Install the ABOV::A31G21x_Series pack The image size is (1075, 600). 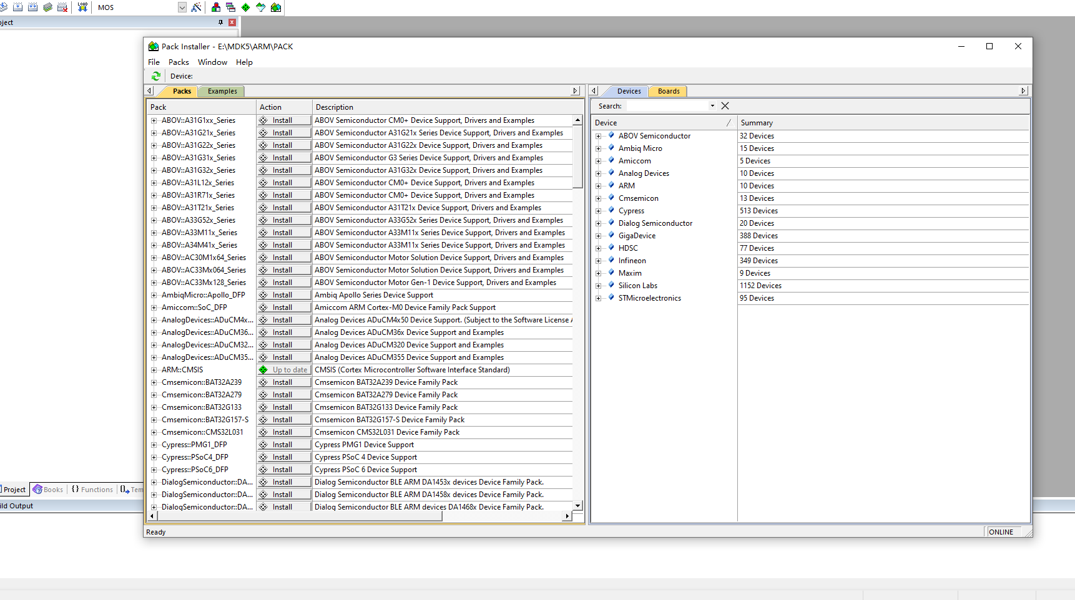[284, 133]
